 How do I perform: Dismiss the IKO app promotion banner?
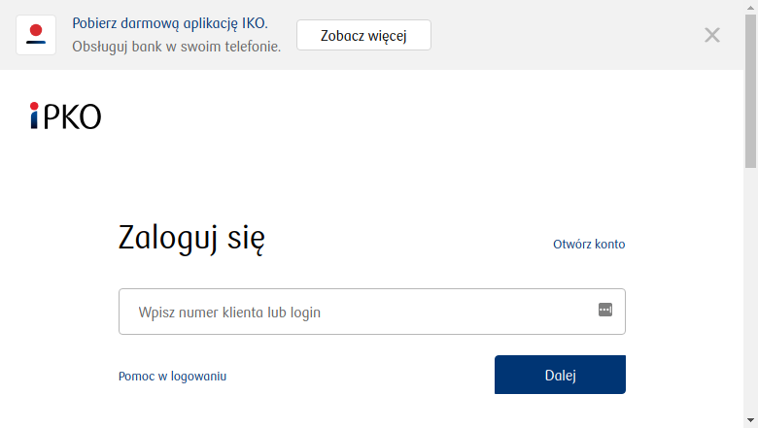[712, 35]
